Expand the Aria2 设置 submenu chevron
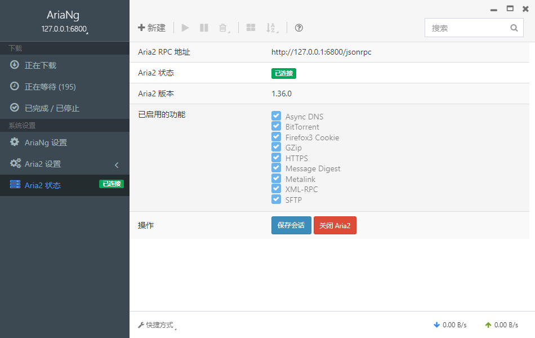This screenshot has height=338, width=535. (x=117, y=164)
